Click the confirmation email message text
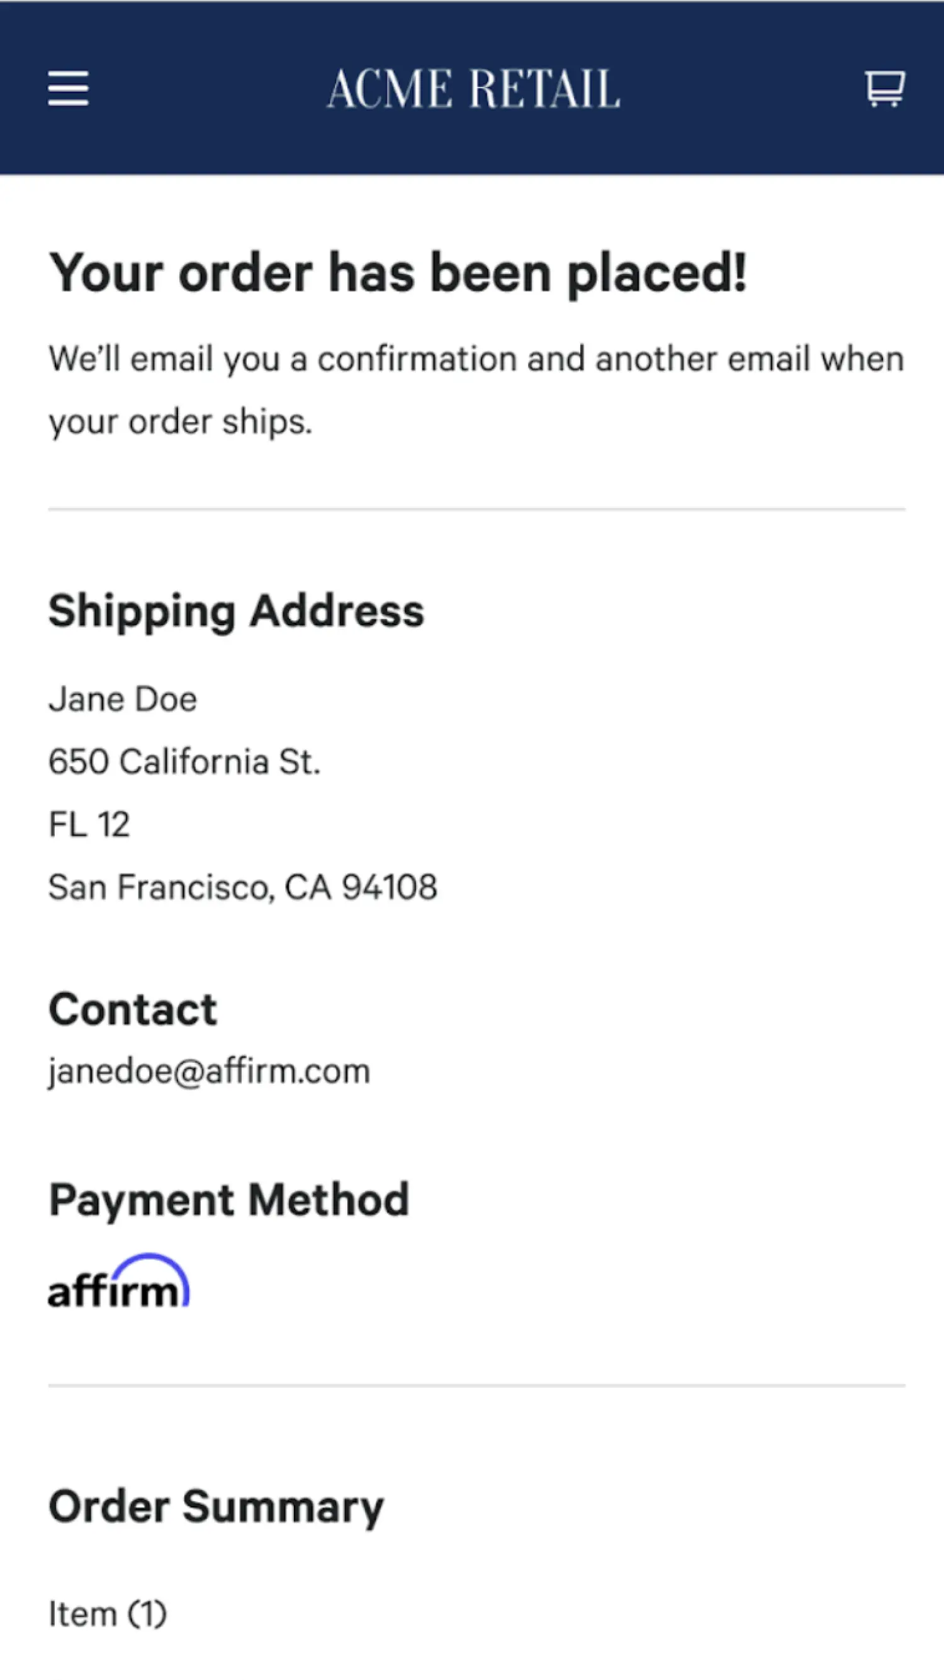944x1680 pixels. pos(476,389)
